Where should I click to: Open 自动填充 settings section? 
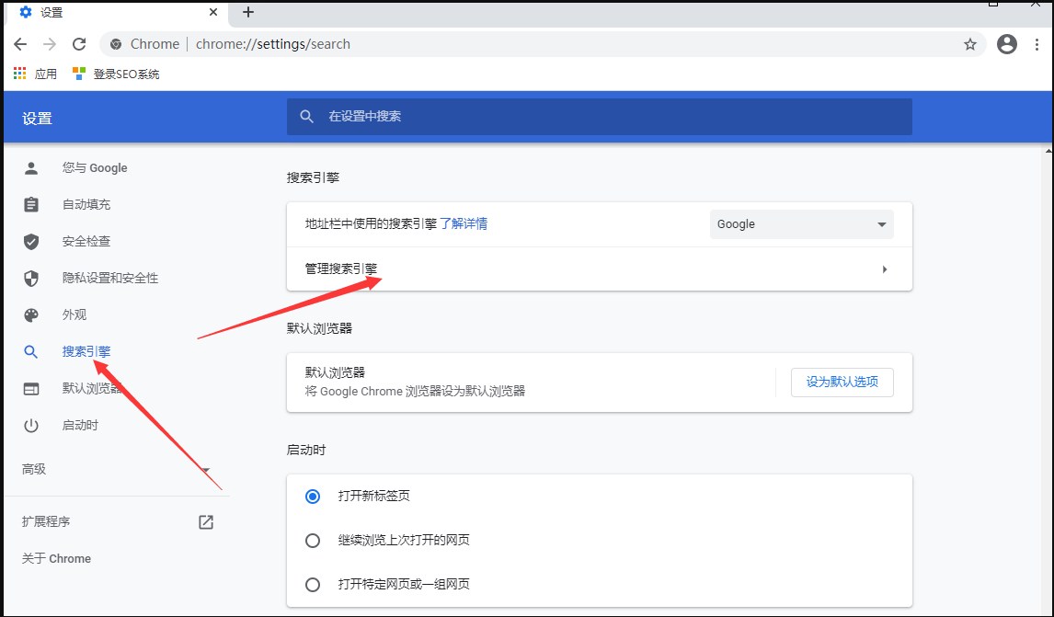pos(86,204)
